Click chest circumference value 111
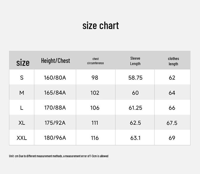 [95, 123]
